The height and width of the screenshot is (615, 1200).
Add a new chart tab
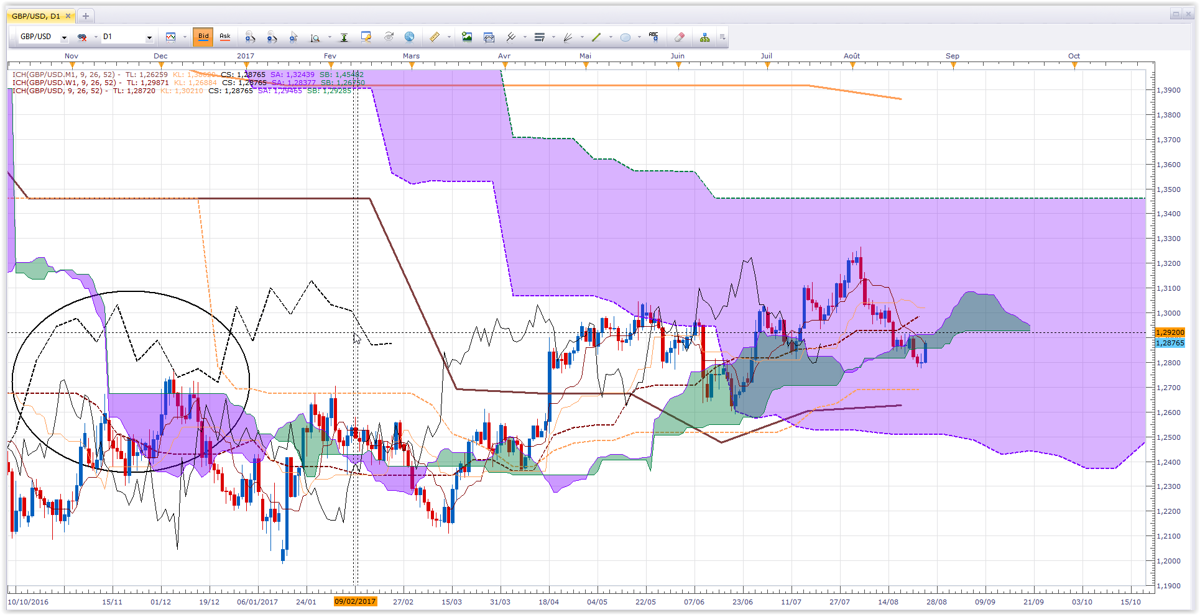point(86,16)
